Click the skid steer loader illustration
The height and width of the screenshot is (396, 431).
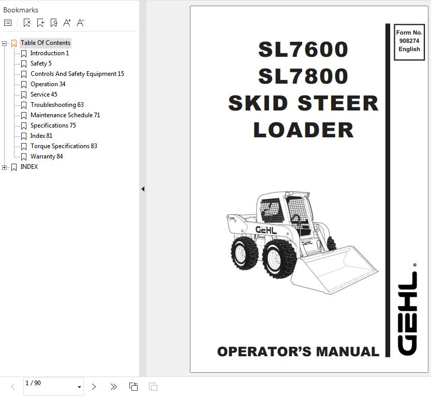click(302, 243)
